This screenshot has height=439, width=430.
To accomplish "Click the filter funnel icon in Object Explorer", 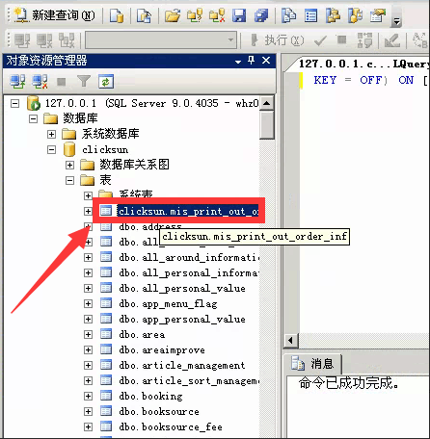I will 84,81.
